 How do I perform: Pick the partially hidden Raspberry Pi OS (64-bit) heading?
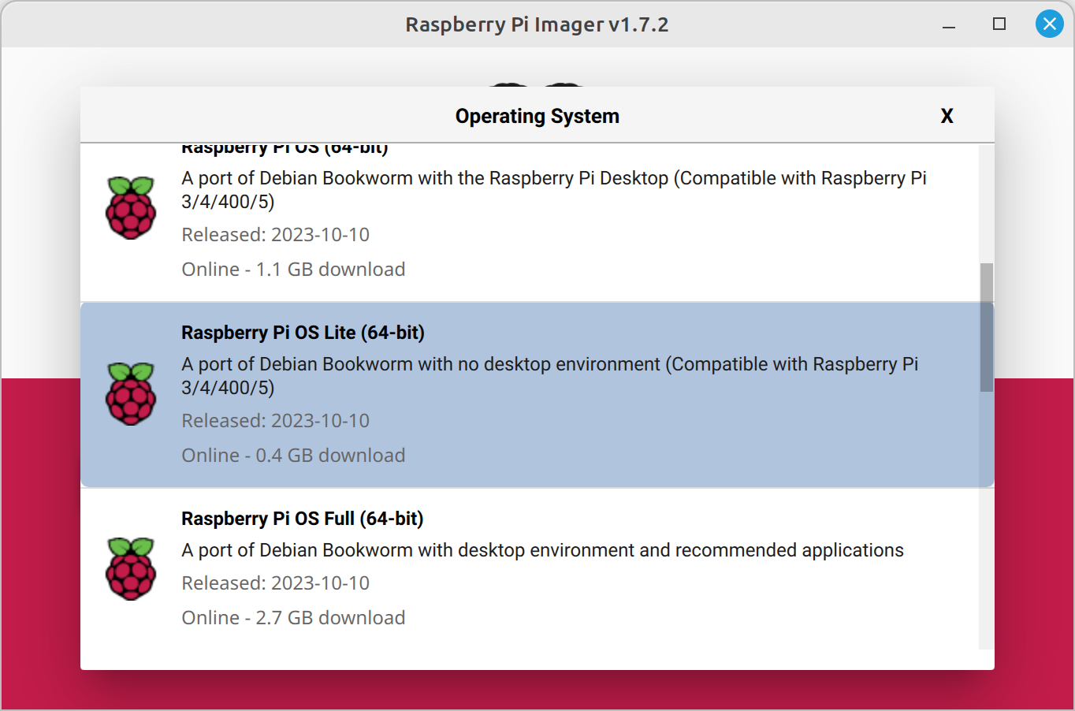285,148
